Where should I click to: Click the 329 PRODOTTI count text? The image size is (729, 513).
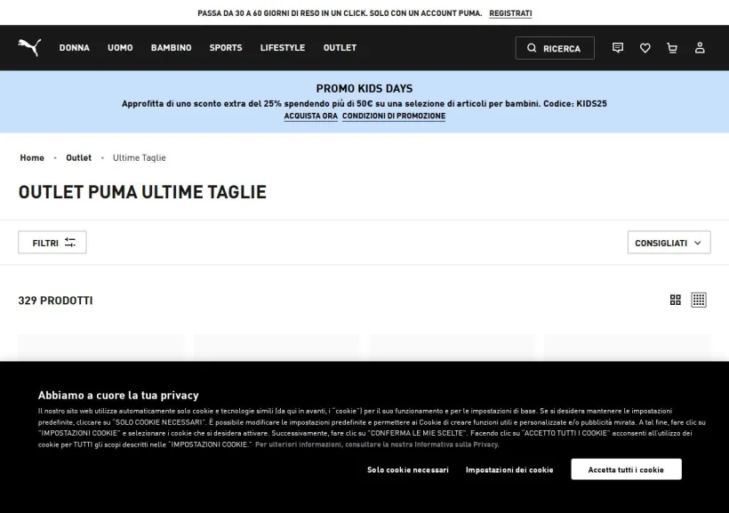coord(55,301)
